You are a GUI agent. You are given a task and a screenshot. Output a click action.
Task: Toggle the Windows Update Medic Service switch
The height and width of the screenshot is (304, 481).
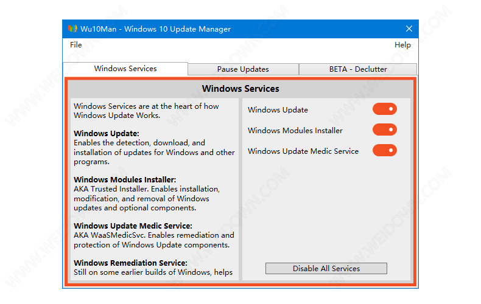(x=385, y=150)
